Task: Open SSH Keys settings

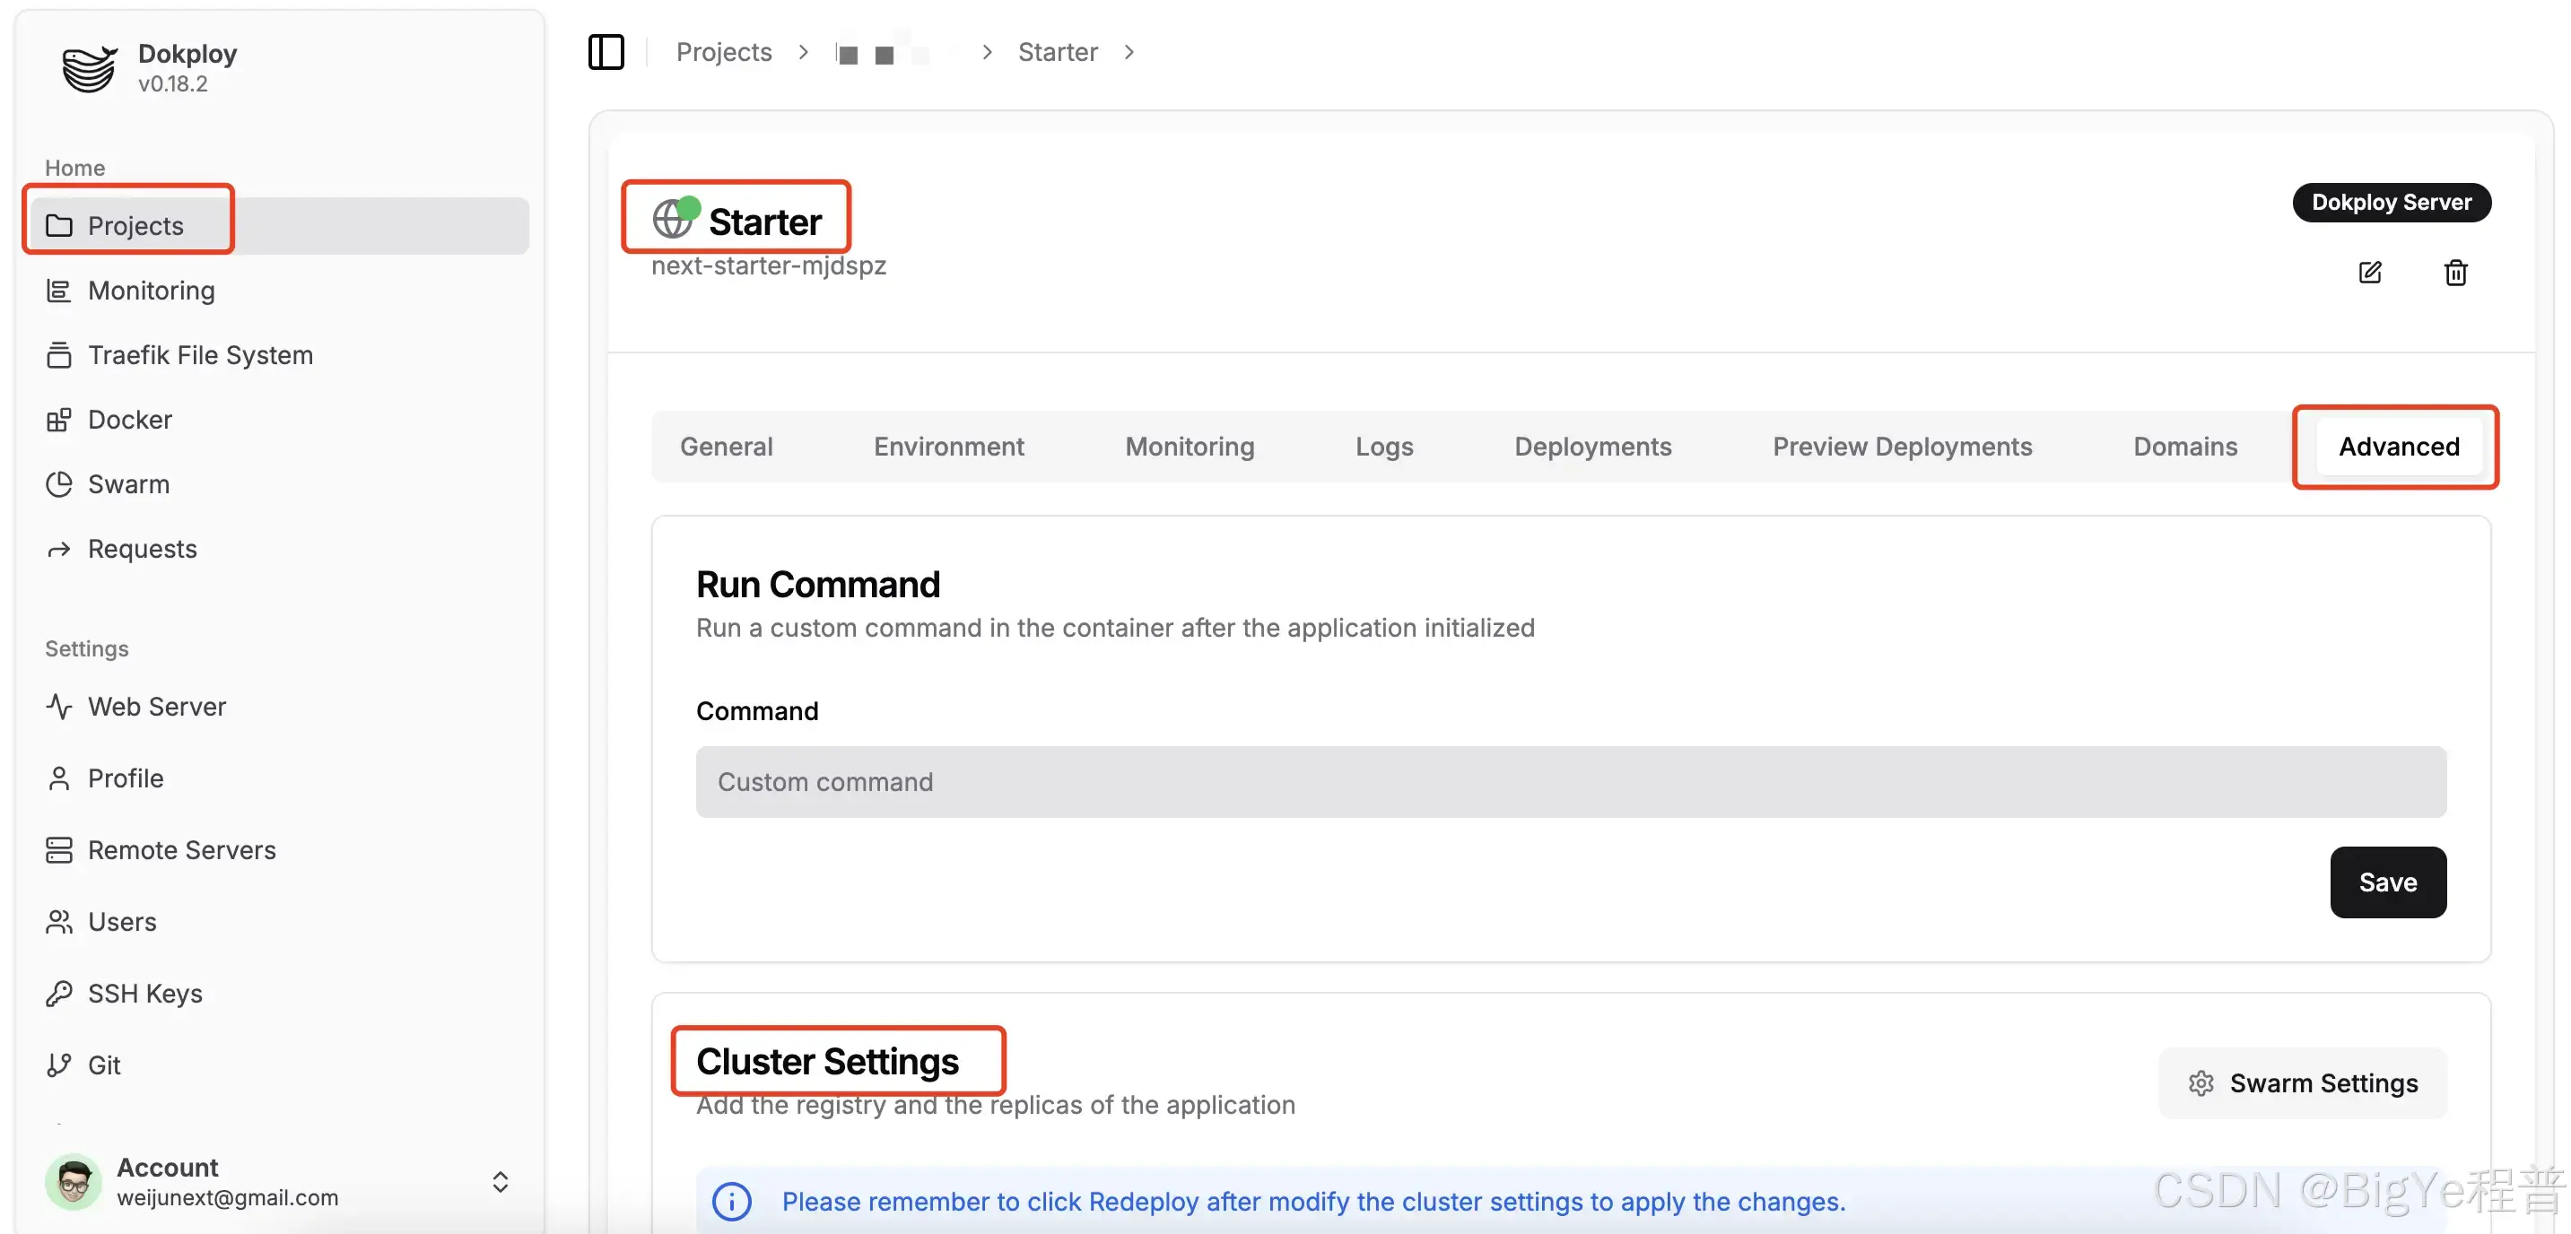Action: [144, 994]
